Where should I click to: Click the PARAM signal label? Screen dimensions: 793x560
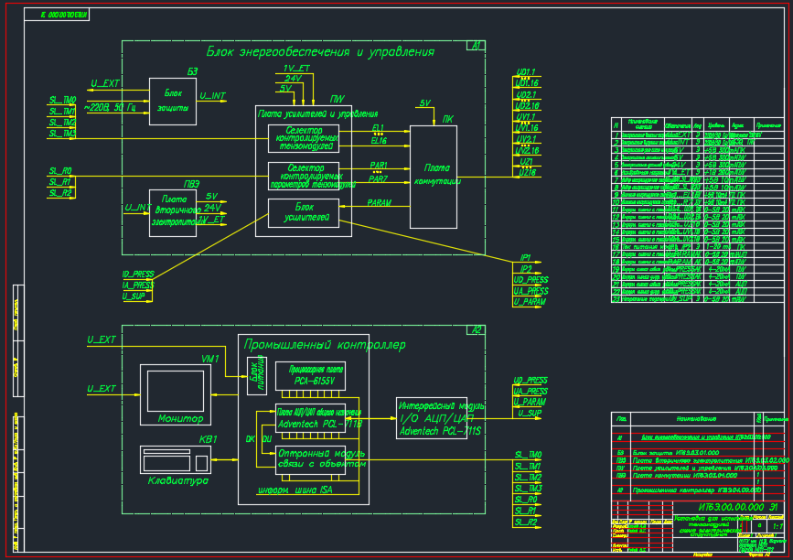[x=379, y=202]
